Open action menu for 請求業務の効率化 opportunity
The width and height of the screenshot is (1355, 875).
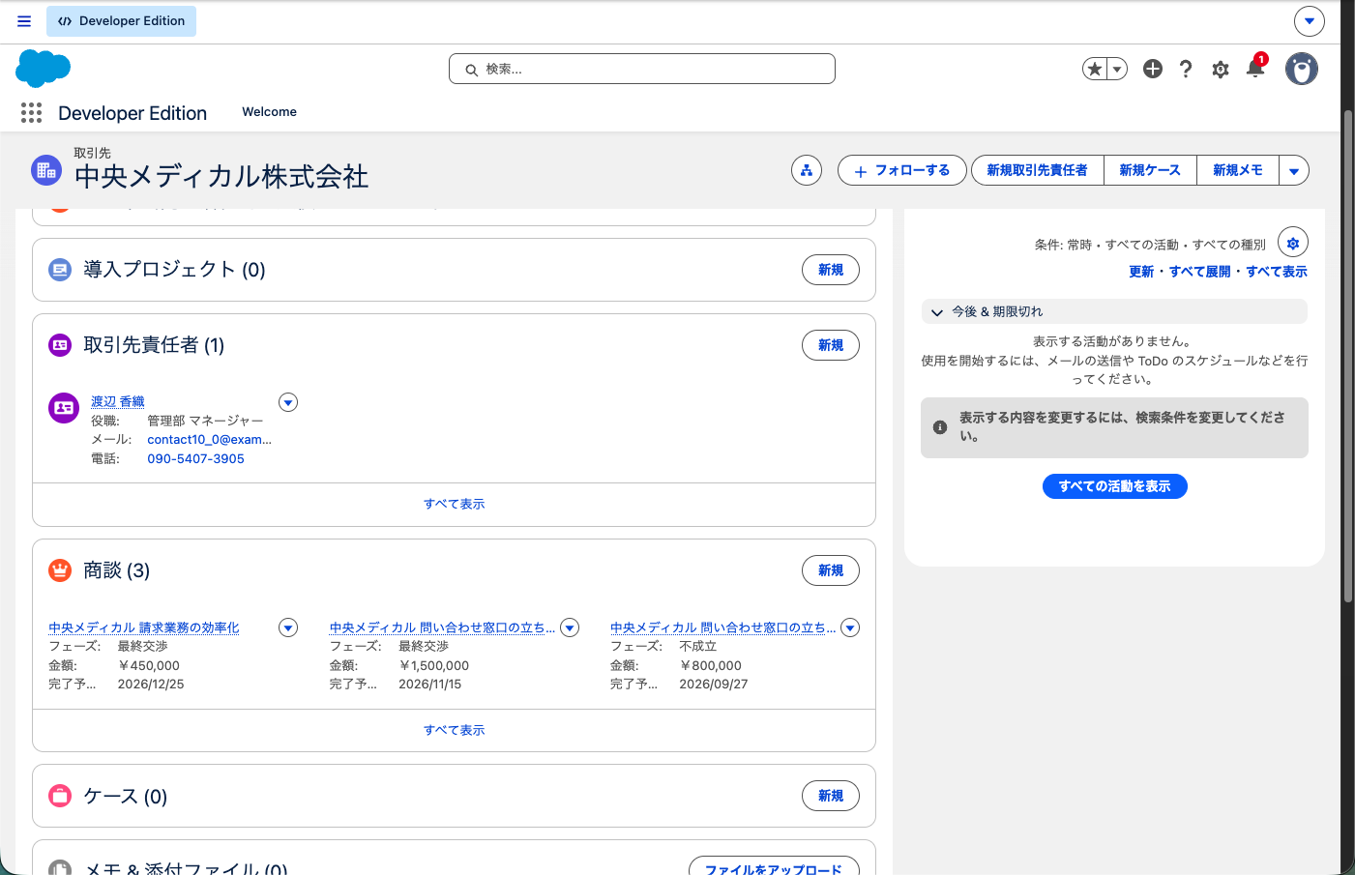(288, 627)
